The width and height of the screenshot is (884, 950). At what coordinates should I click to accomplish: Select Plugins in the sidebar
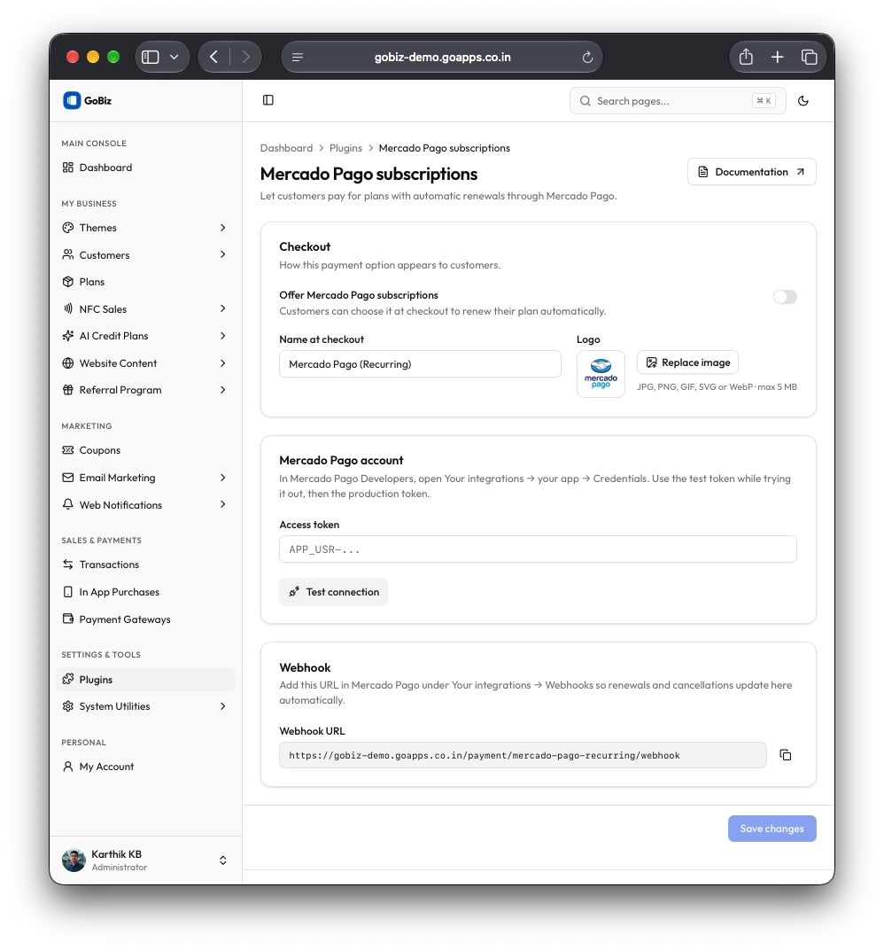tap(145, 679)
